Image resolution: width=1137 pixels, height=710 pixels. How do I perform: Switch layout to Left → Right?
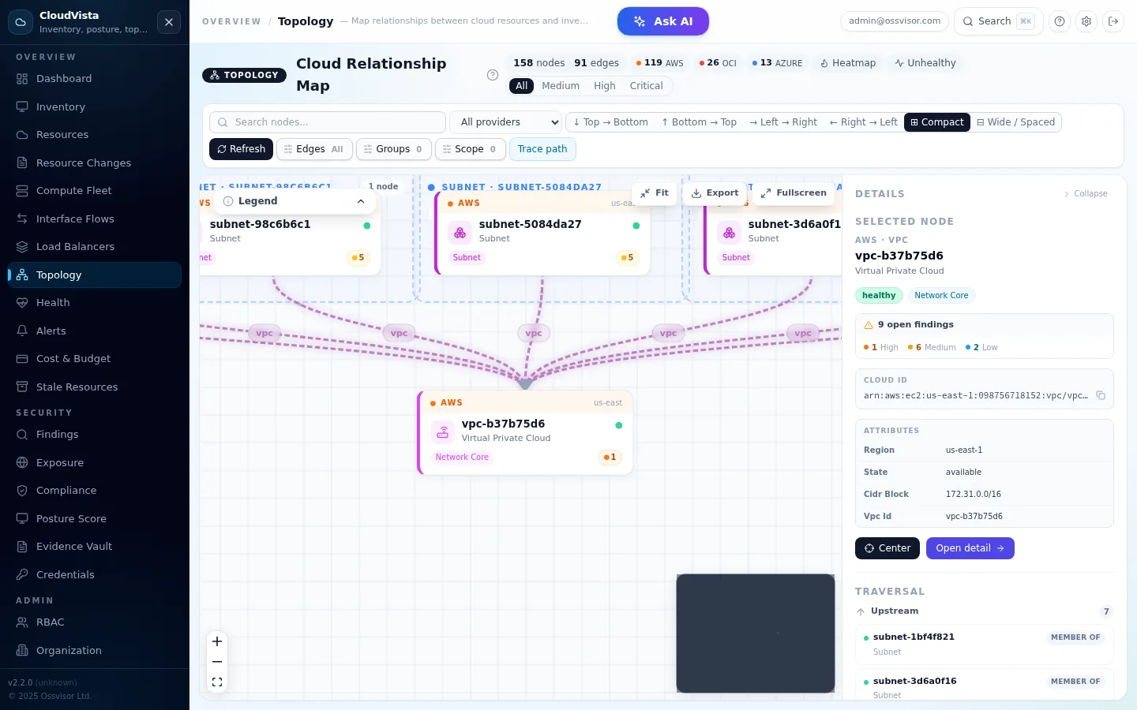tap(783, 122)
